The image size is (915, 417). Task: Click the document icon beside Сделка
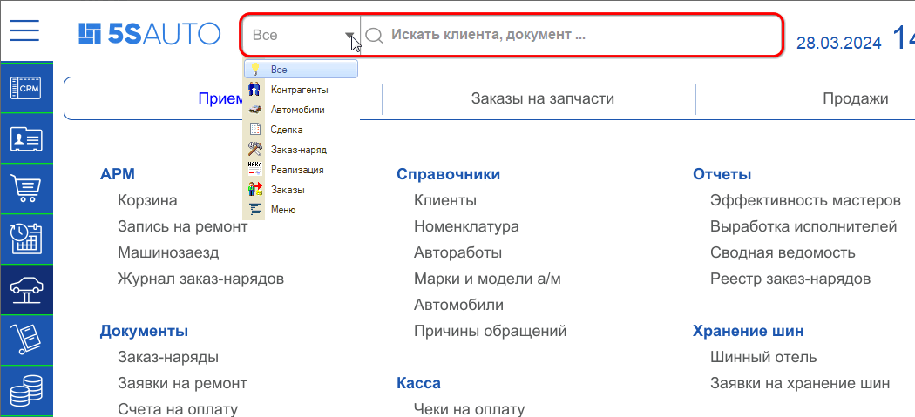pyautogui.click(x=254, y=130)
